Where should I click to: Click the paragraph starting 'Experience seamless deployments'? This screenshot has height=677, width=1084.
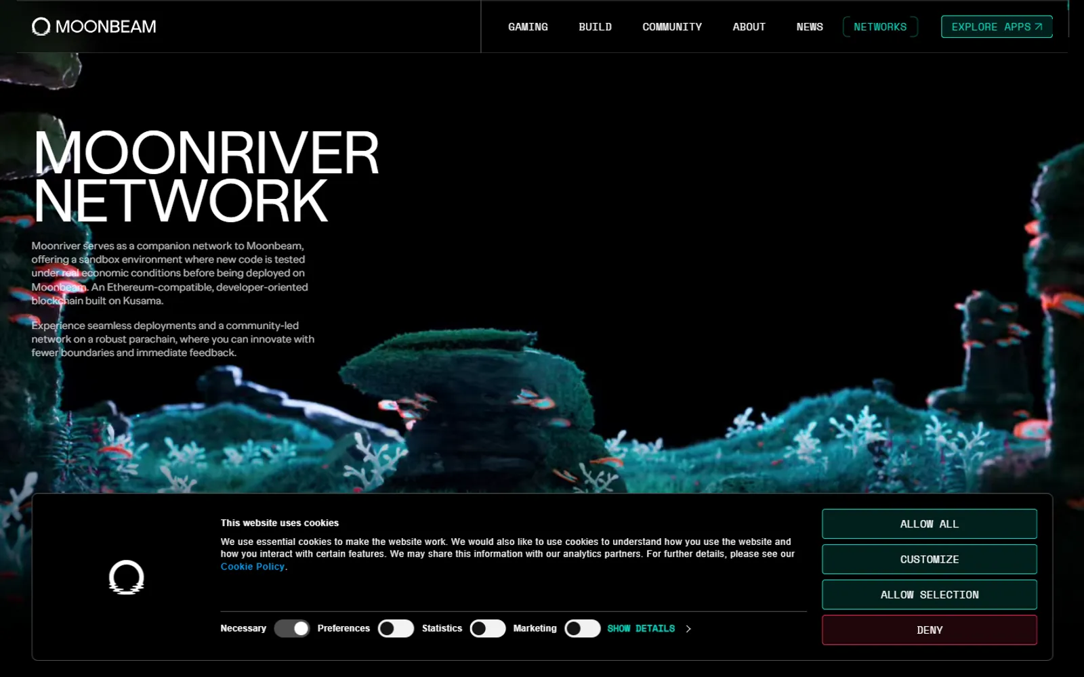coord(173,339)
